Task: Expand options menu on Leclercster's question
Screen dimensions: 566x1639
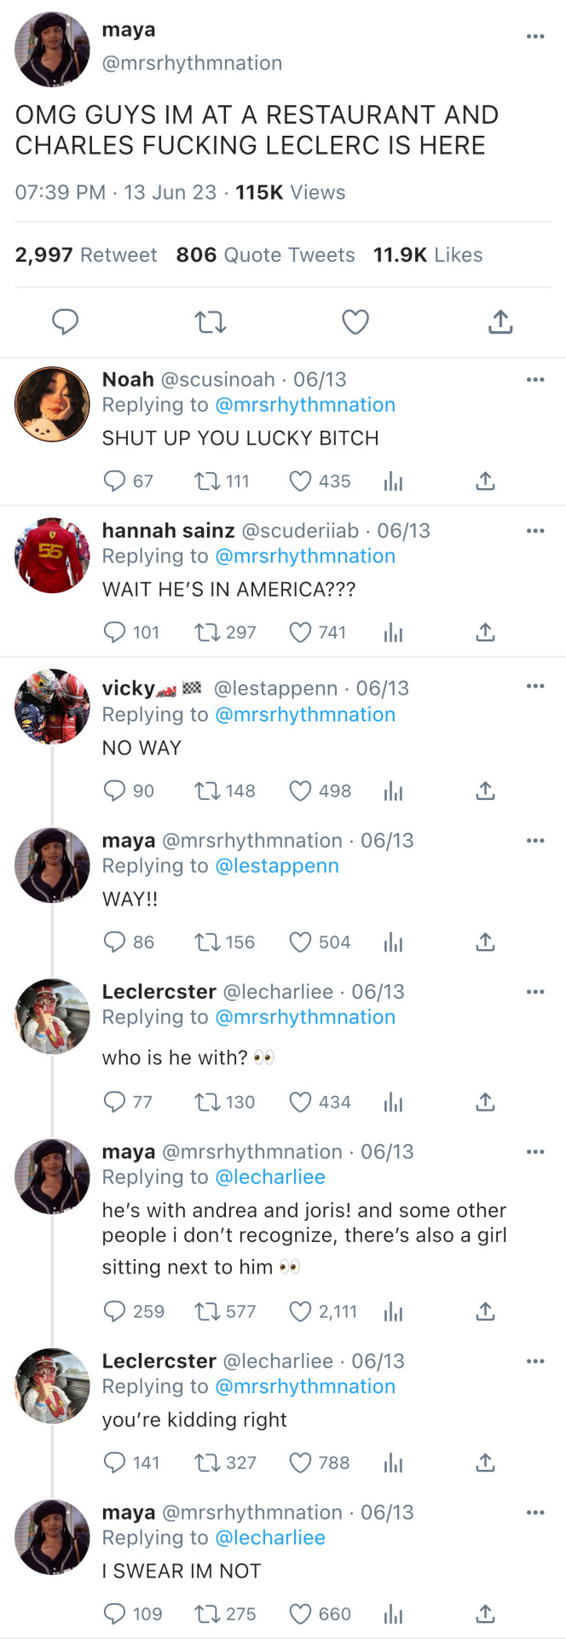Action: (534, 992)
